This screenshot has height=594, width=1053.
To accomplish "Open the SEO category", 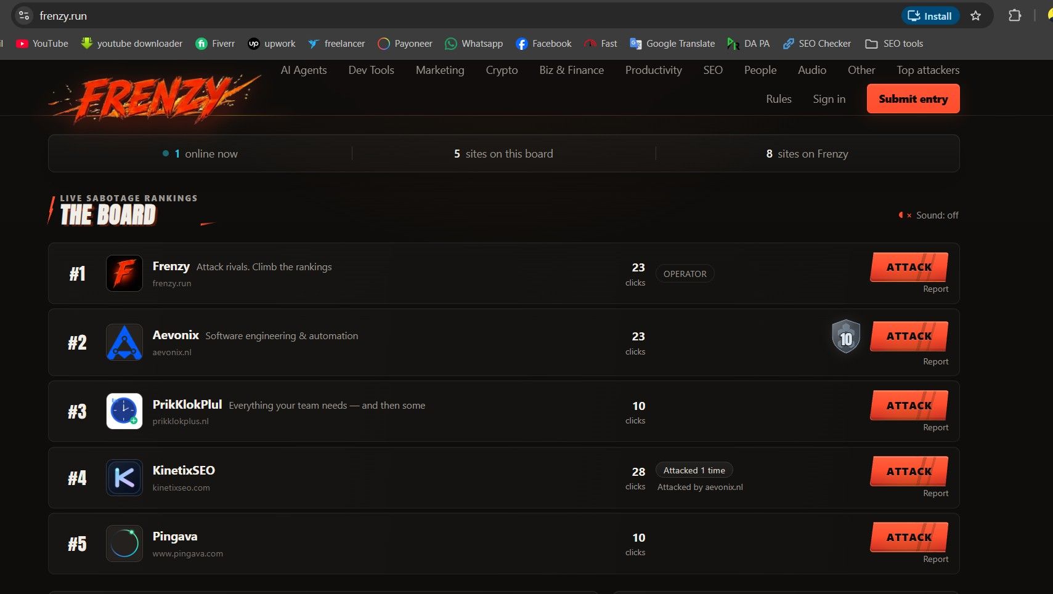I will tap(713, 70).
